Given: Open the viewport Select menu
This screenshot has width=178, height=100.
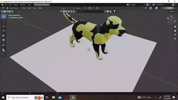Looking at the screenshot, I should pos(29,8).
